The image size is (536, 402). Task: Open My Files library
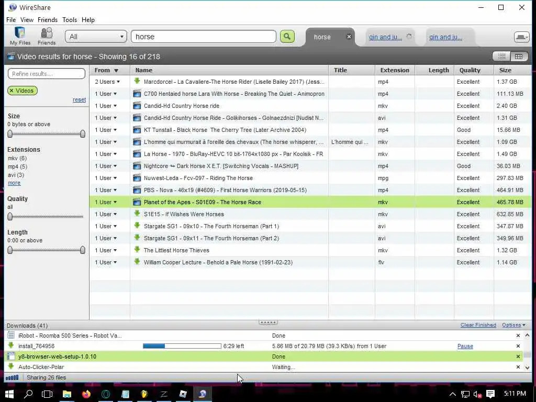point(20,36)
